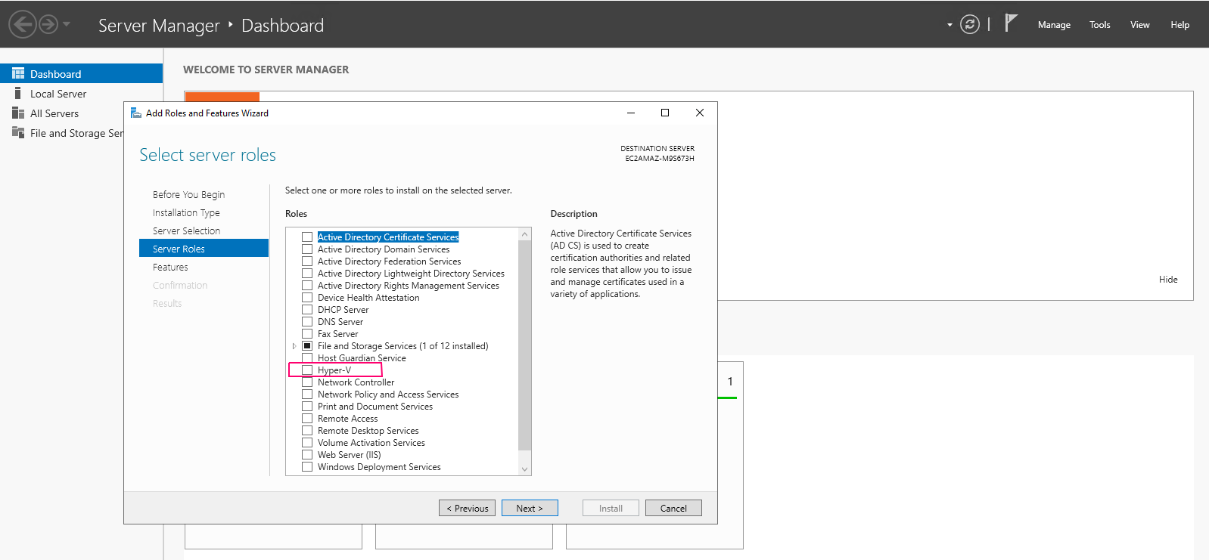Check Active Directory Certificate Services role
The width and height of the screenshot is (1209, 560).
click(x=307, y=237)
